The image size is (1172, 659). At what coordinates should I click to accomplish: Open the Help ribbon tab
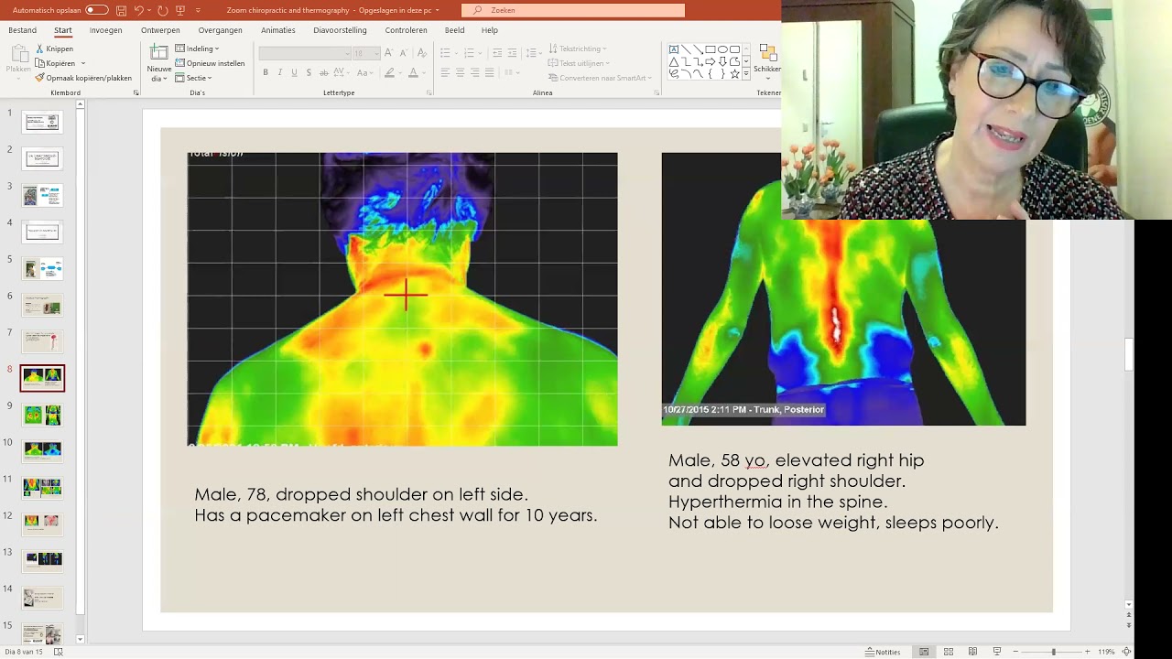click(x=490, y=30)
